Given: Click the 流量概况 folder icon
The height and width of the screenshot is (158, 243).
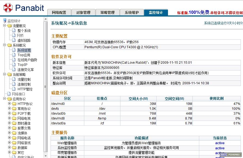Looking at the screenshot, I should point(10,26).
